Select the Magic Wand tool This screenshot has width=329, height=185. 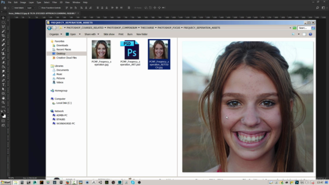point(3,31)
